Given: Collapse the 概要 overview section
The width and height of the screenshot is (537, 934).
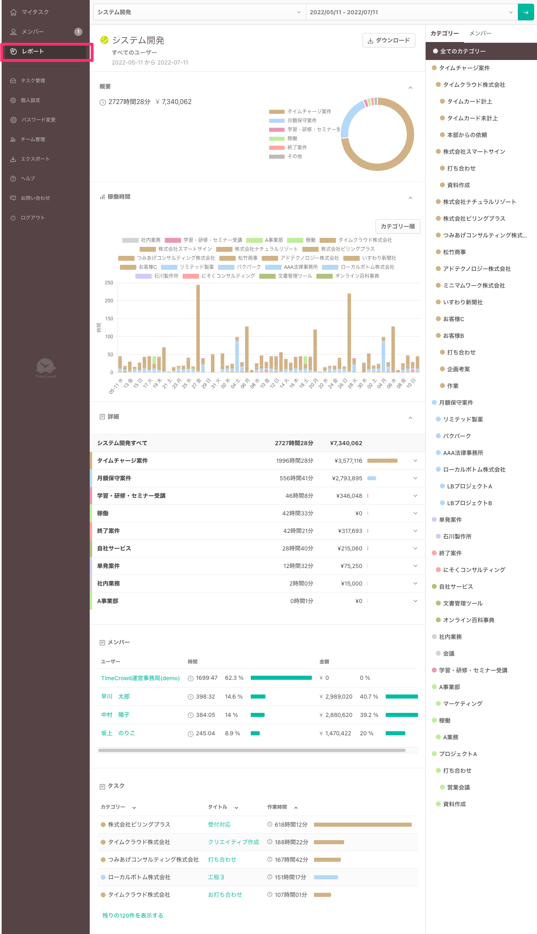Looking at the screenshot, I should click(410, 87).
